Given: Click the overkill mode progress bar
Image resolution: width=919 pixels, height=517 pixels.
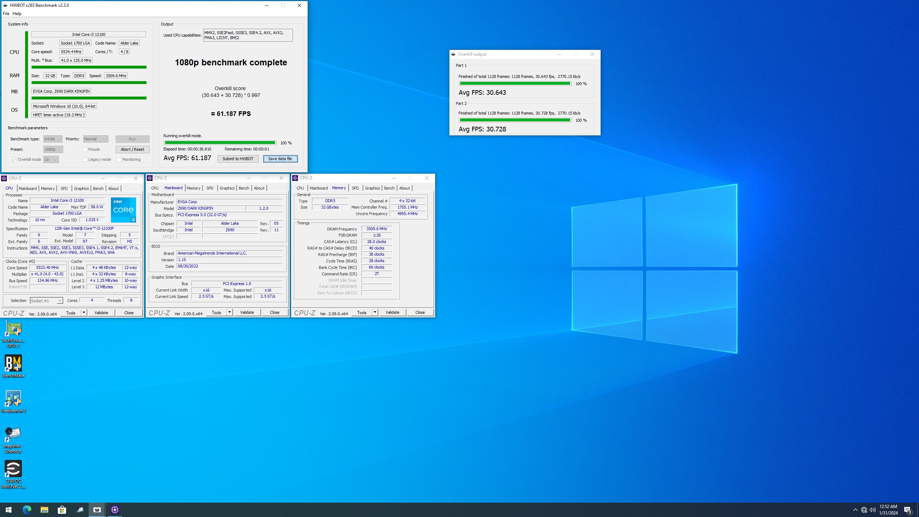Looking at the screenshot, I should [x=220, y=143].
